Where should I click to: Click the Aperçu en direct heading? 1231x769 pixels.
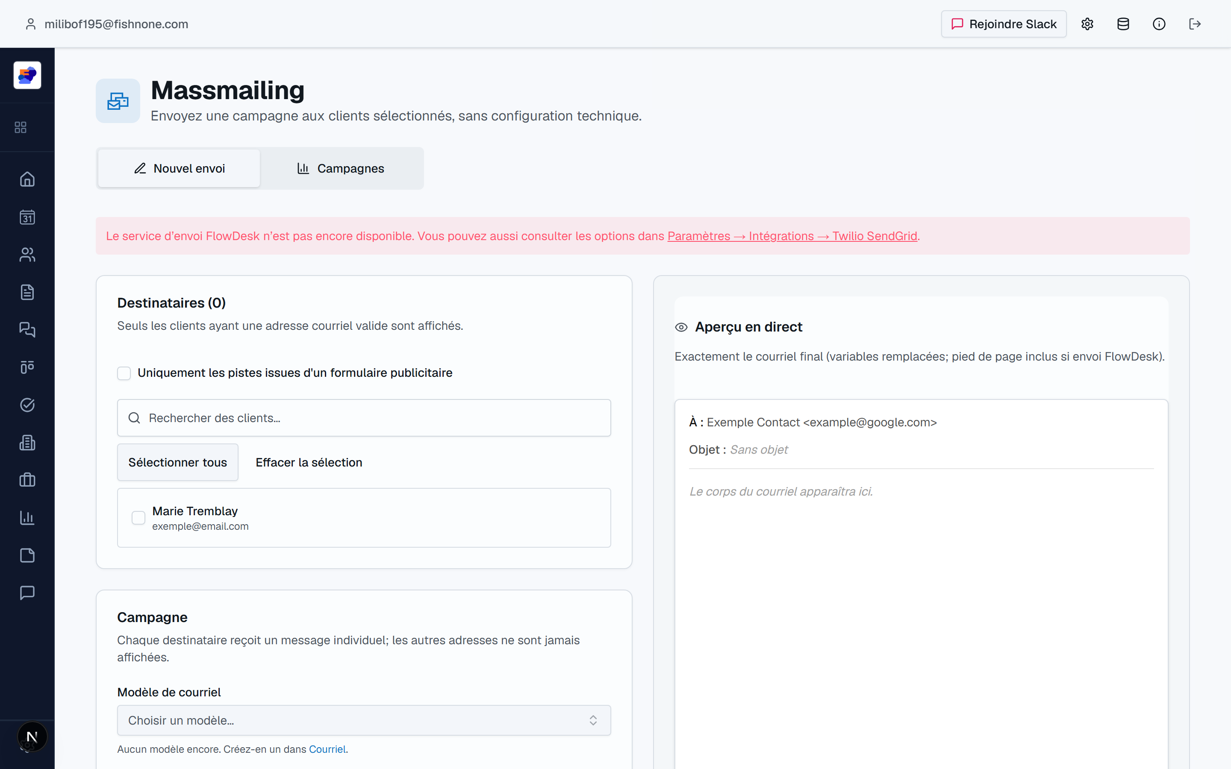pos(749,327)
